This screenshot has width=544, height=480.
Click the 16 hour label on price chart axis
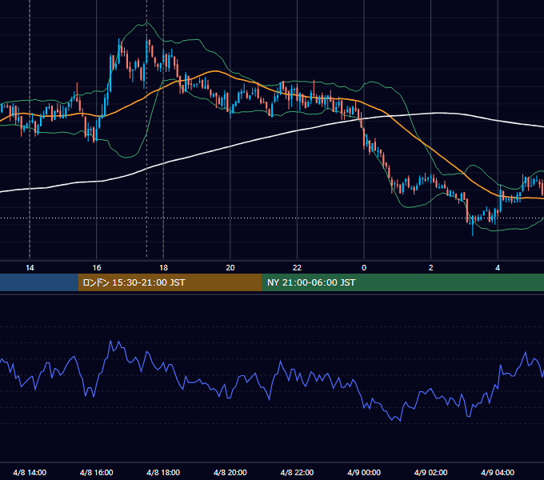point(97,268)
